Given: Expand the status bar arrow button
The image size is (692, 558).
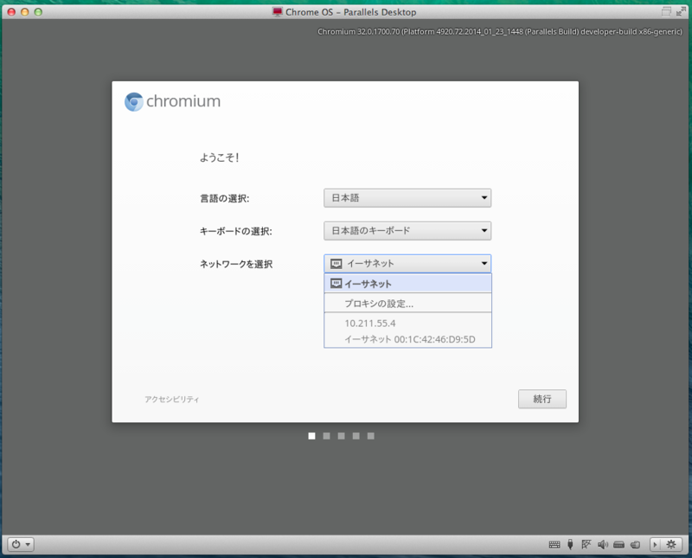Looking at the screenshot, I should (x=655, y=544).
